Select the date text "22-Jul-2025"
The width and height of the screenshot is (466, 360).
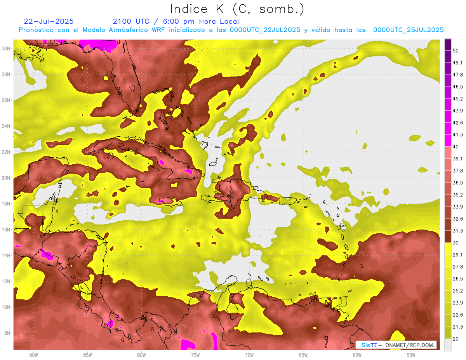(x=49, y=21)
